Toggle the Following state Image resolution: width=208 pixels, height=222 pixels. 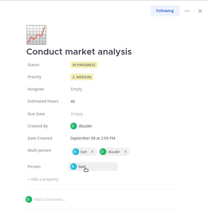tap(165, 11)
